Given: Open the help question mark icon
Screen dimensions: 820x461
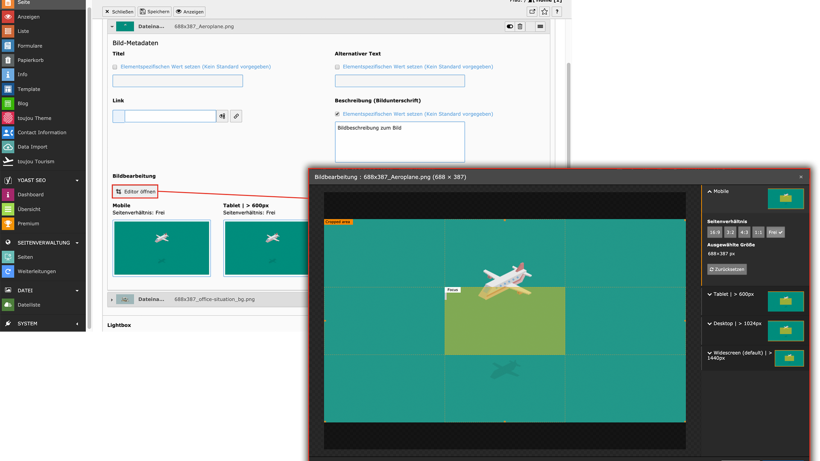Looking at the screenshot, I should 556,12.
